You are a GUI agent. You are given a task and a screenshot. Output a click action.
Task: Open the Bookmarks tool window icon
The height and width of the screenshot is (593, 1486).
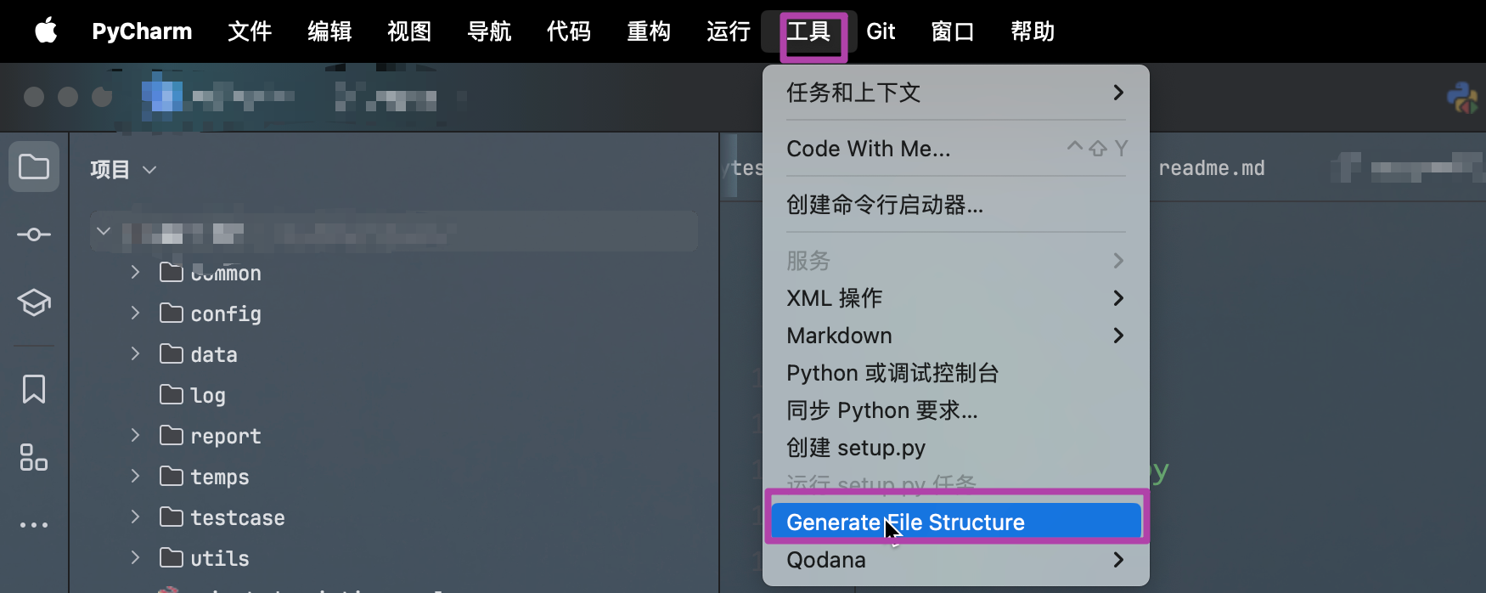(34, 389)
